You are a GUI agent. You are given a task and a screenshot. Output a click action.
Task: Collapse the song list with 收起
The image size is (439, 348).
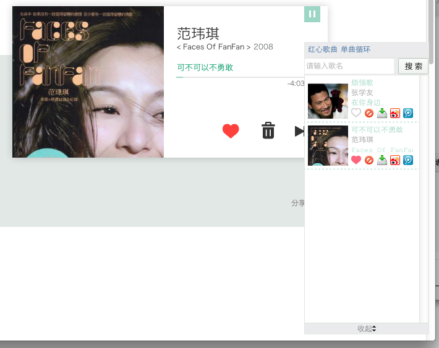[366, 328]
